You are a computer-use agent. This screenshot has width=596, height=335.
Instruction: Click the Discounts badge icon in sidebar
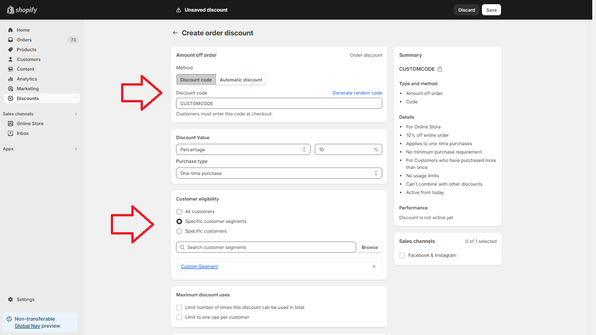coord(11,99)
